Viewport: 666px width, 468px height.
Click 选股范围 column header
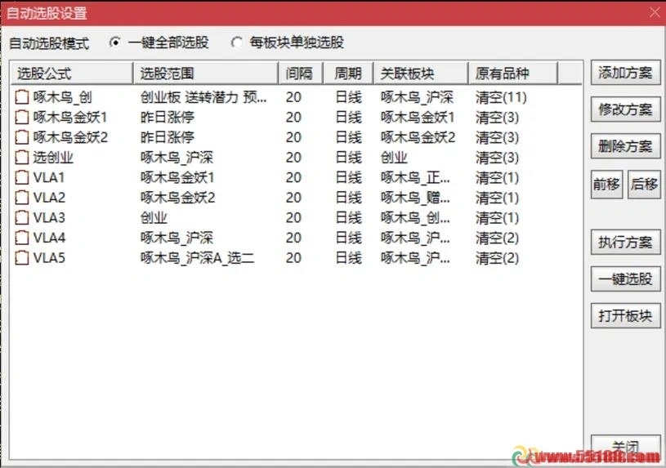pyautogui.click(x=206, y=74)
